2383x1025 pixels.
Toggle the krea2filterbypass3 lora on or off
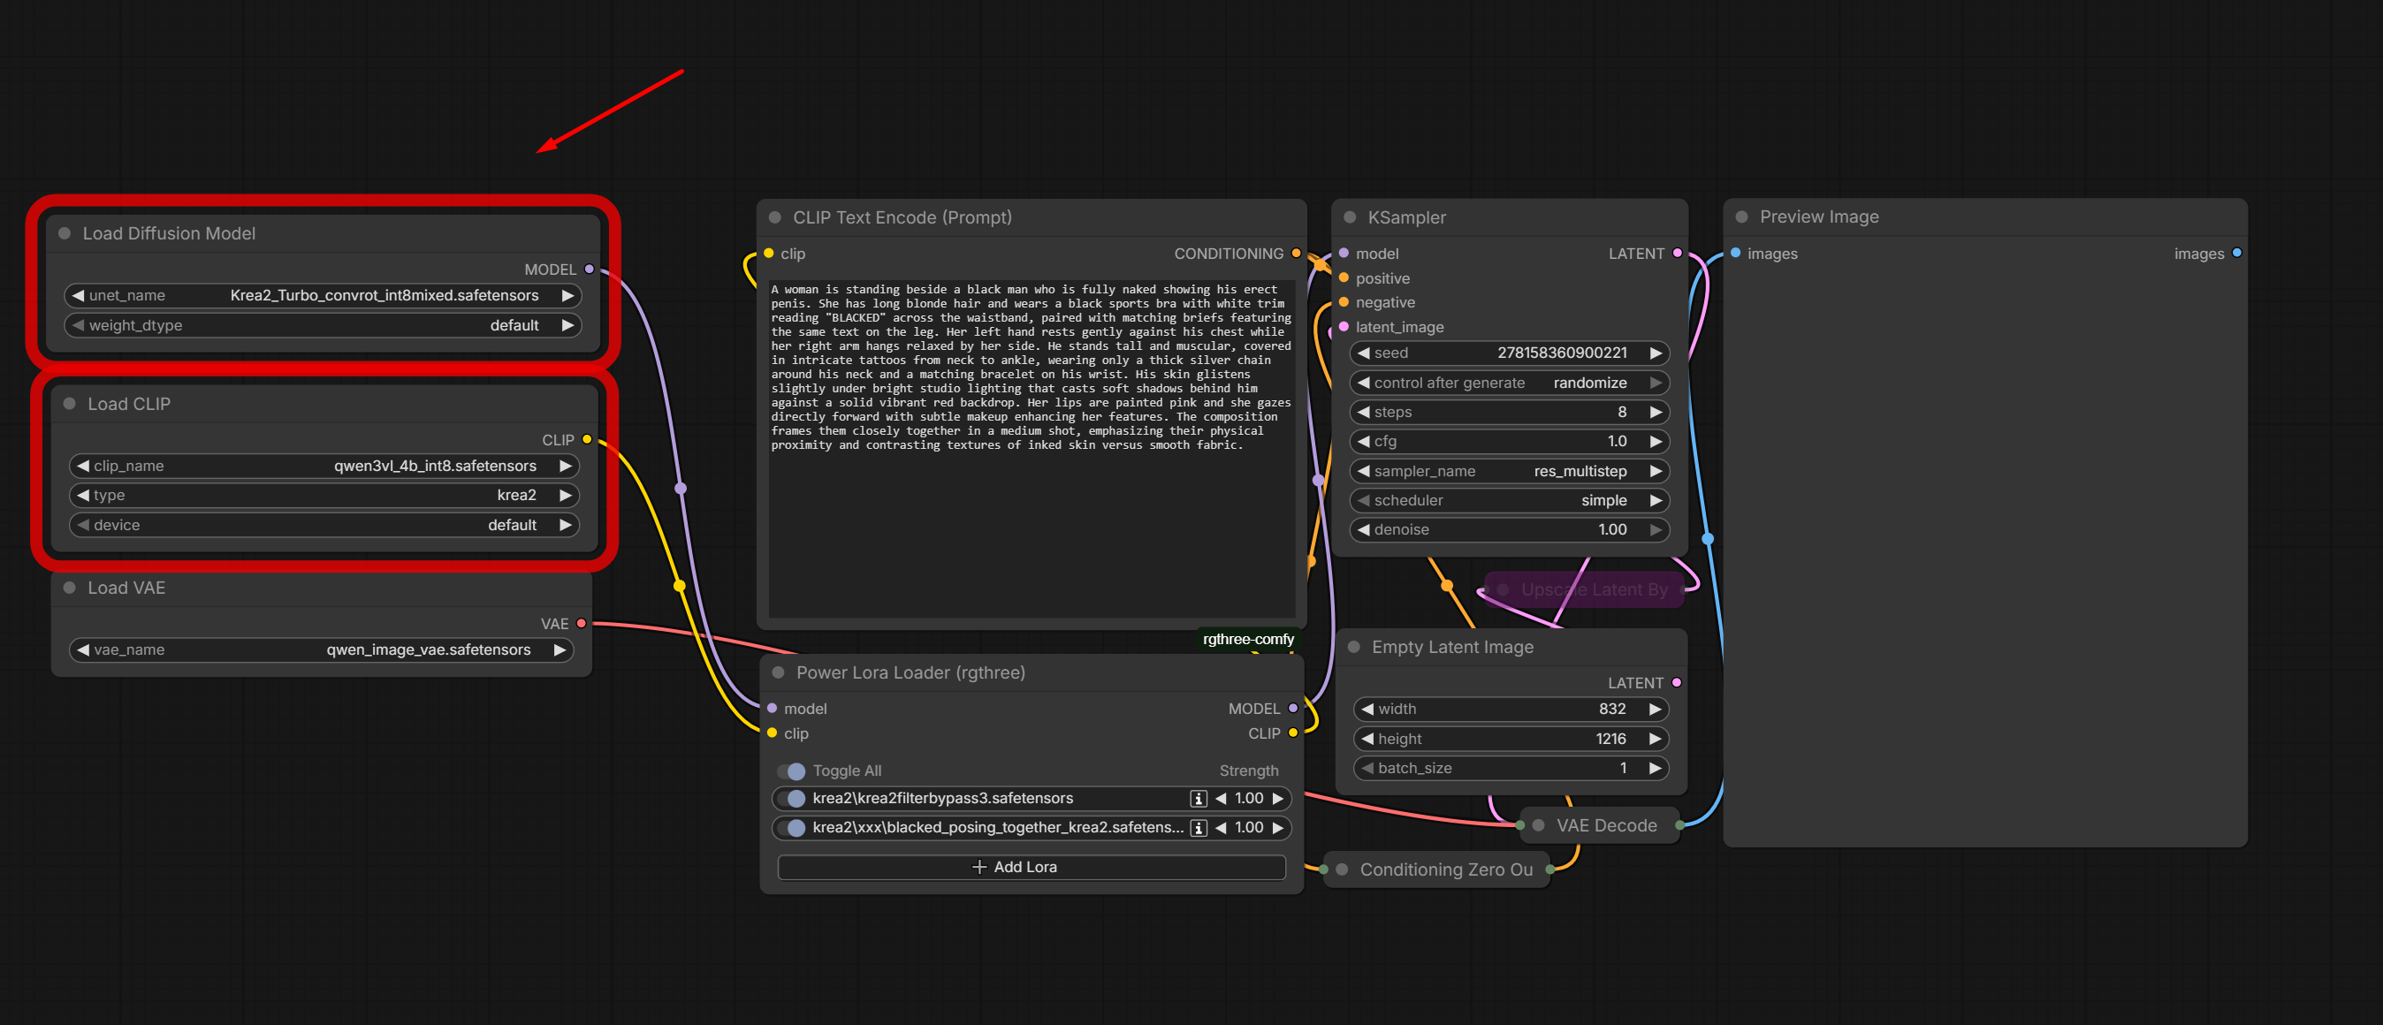click(x=792, y=799)
